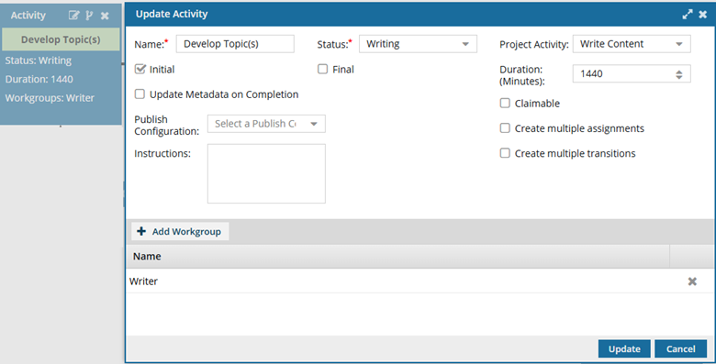Close the Update Activity dialog
The width and height of the screenshot is (716, 364).
pyautogui.click(x=703, y=15)
